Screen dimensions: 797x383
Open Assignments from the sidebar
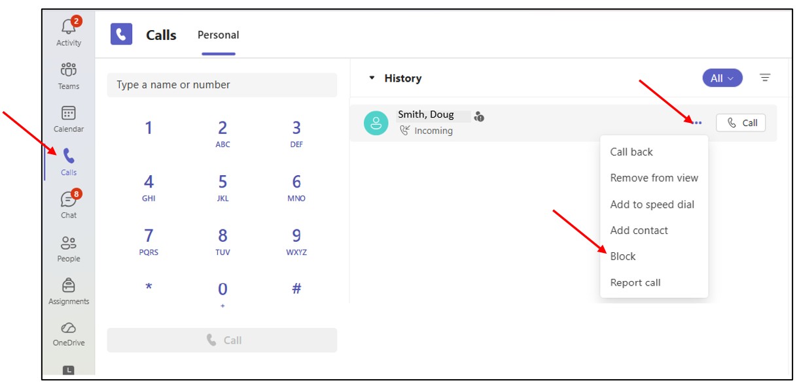coord(69,291)
